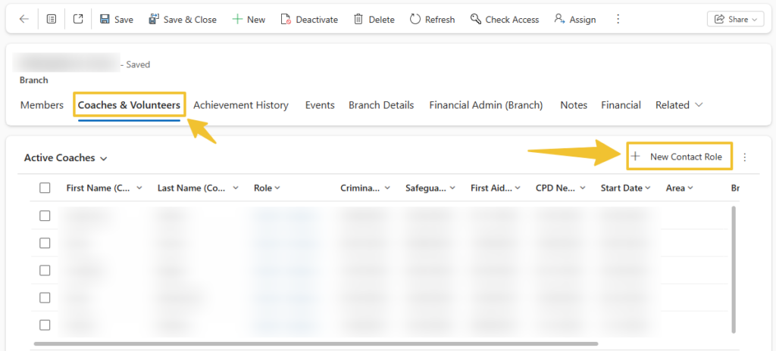The image size is (776, 351).
Task: Delete this record using trash icon
Action: coord(374,20)
